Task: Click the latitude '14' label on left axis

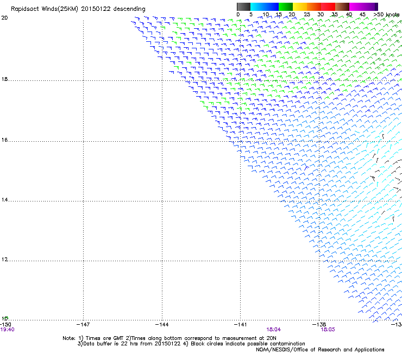Action: point(4,200)
